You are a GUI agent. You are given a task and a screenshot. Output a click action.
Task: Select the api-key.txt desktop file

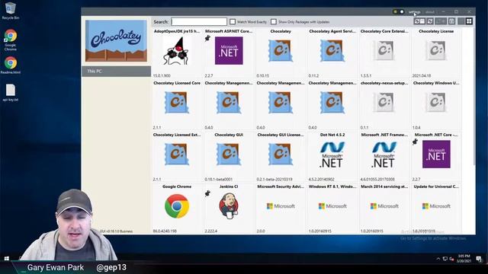click(x=10, y=93)
